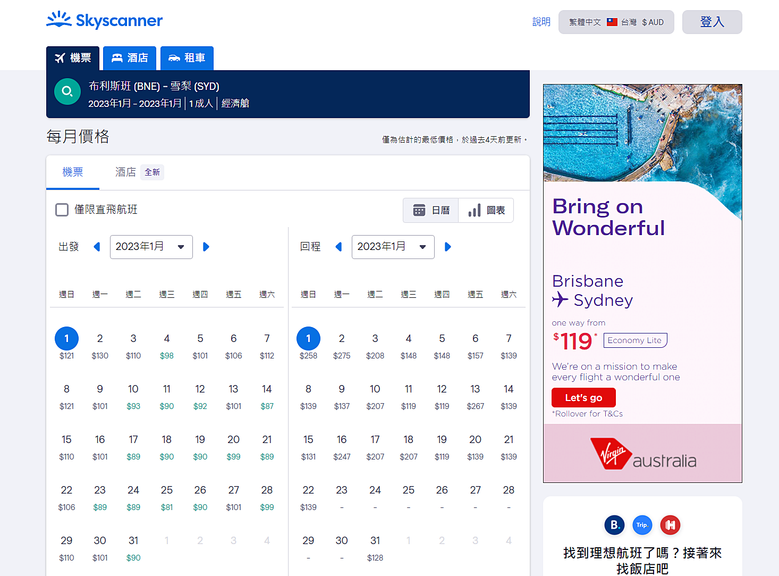Screen dimensions: 779x576
Task: Select departure date 6 priced $106
Action: [x=233, y=346]
